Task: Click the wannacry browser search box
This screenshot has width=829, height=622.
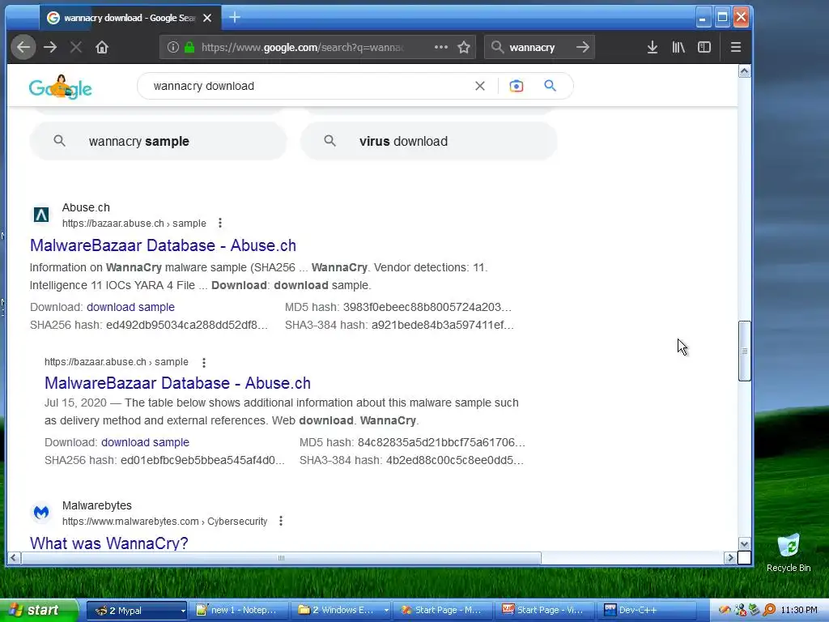Action: click(x=532, y=47)
